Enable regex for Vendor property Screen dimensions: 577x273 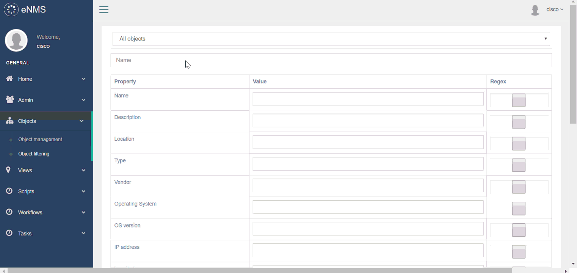click(519, 187)
